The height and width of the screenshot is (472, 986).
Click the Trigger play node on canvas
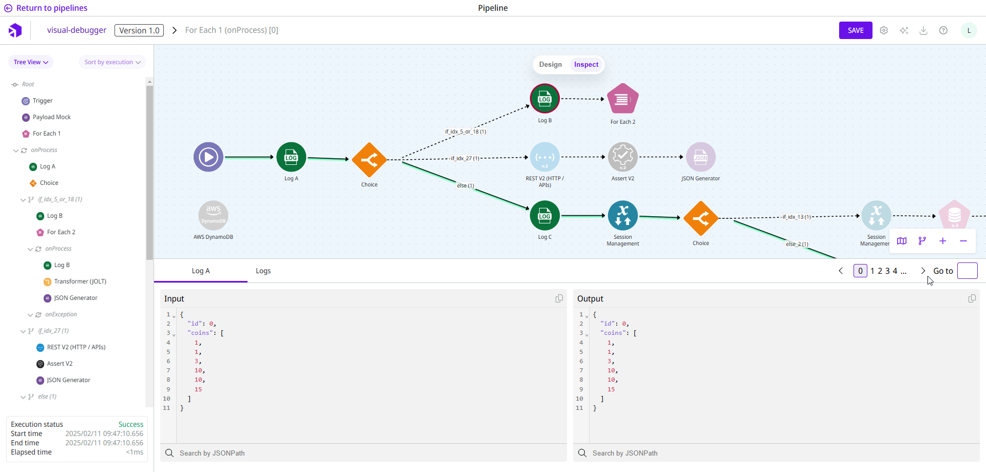tap(208, 157)
